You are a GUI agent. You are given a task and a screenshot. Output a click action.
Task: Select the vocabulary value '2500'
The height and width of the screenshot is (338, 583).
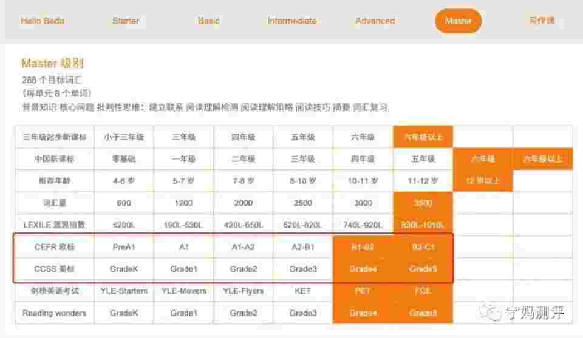click(303, 203)
